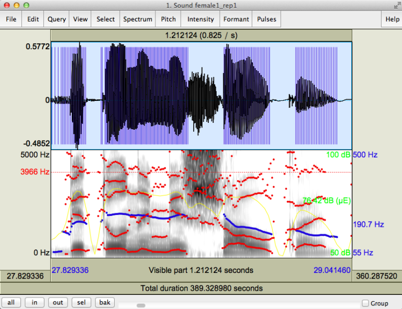402x309 pixels.
Task: Open the Help menu
Action: tap(392, 19)
